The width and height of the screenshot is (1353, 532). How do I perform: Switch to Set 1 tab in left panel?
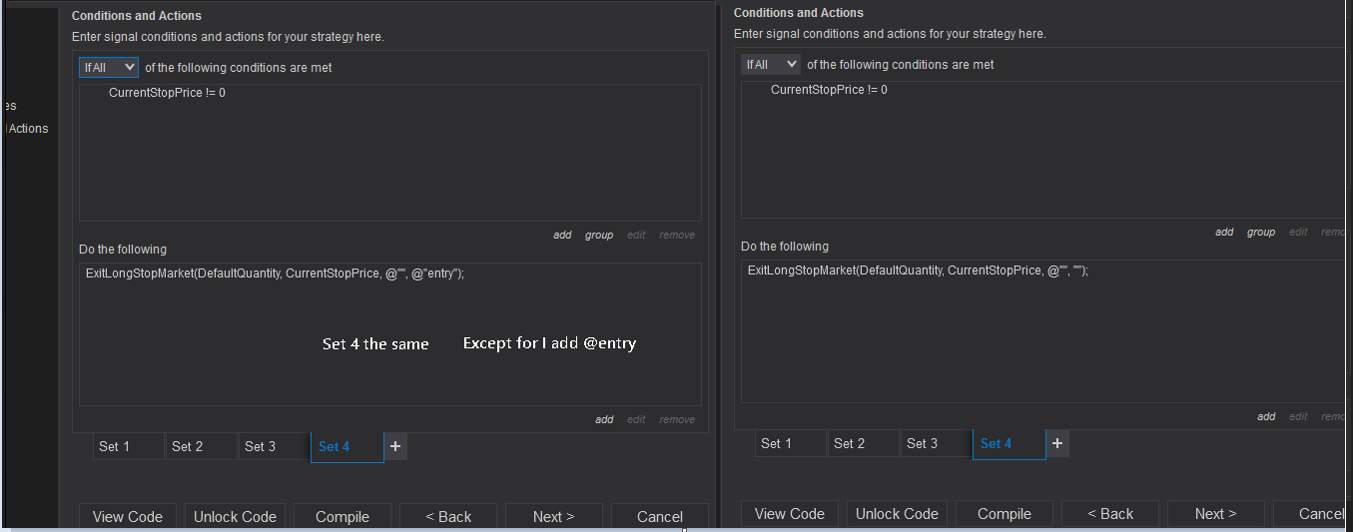click(x=128, y=447)
